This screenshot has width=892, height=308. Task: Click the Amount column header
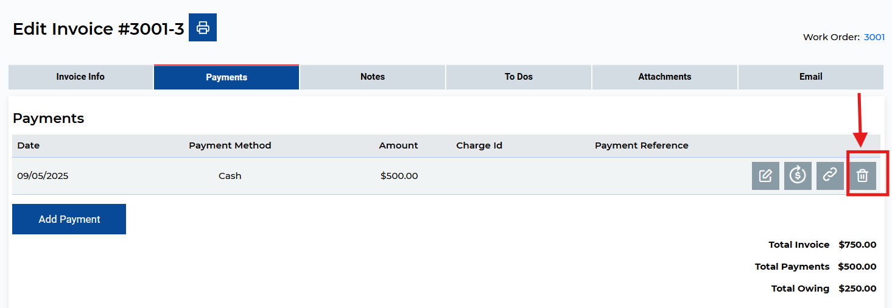[398, 145]
